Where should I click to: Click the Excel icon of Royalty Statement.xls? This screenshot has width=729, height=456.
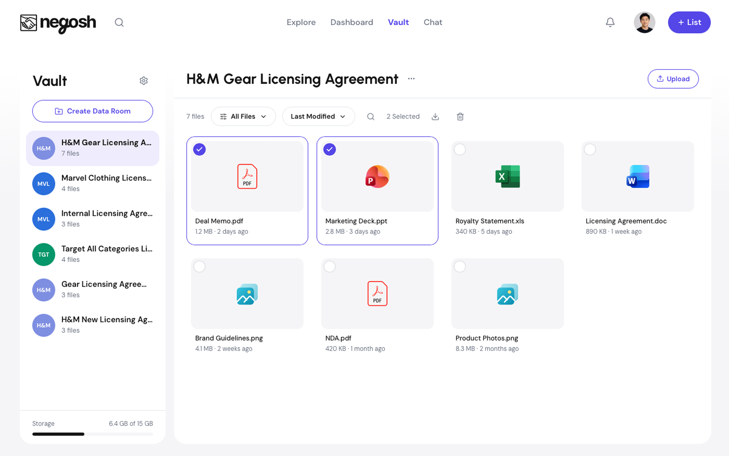[x=507, y=176]
